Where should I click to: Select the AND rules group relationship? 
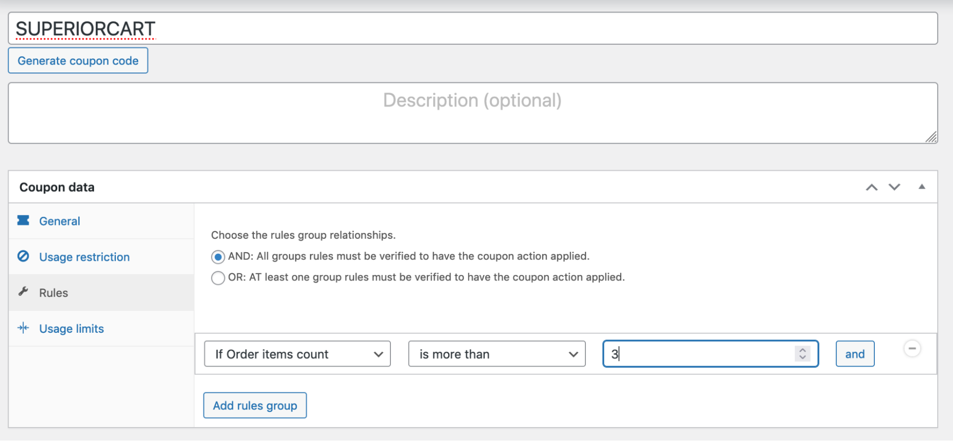click(218, 256)
